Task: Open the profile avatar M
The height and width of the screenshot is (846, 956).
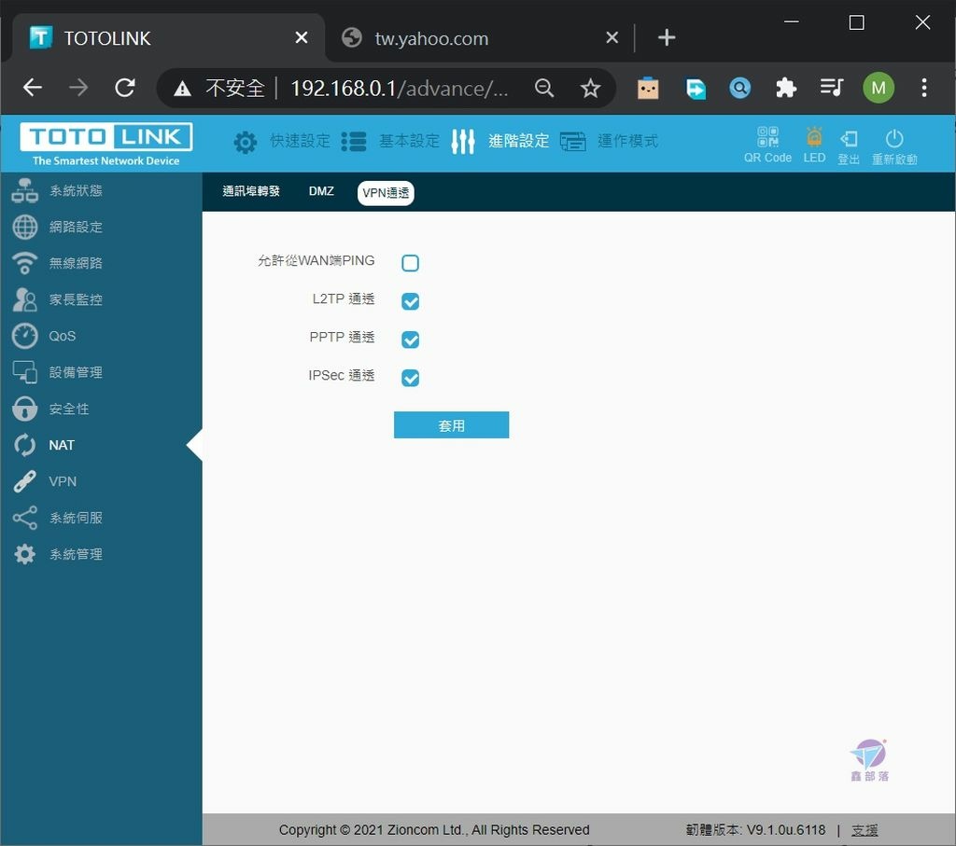Action: pos(879,89)
